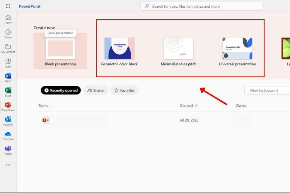Click the Universal presentation label

pyautogui.click(x=237, y=64)
